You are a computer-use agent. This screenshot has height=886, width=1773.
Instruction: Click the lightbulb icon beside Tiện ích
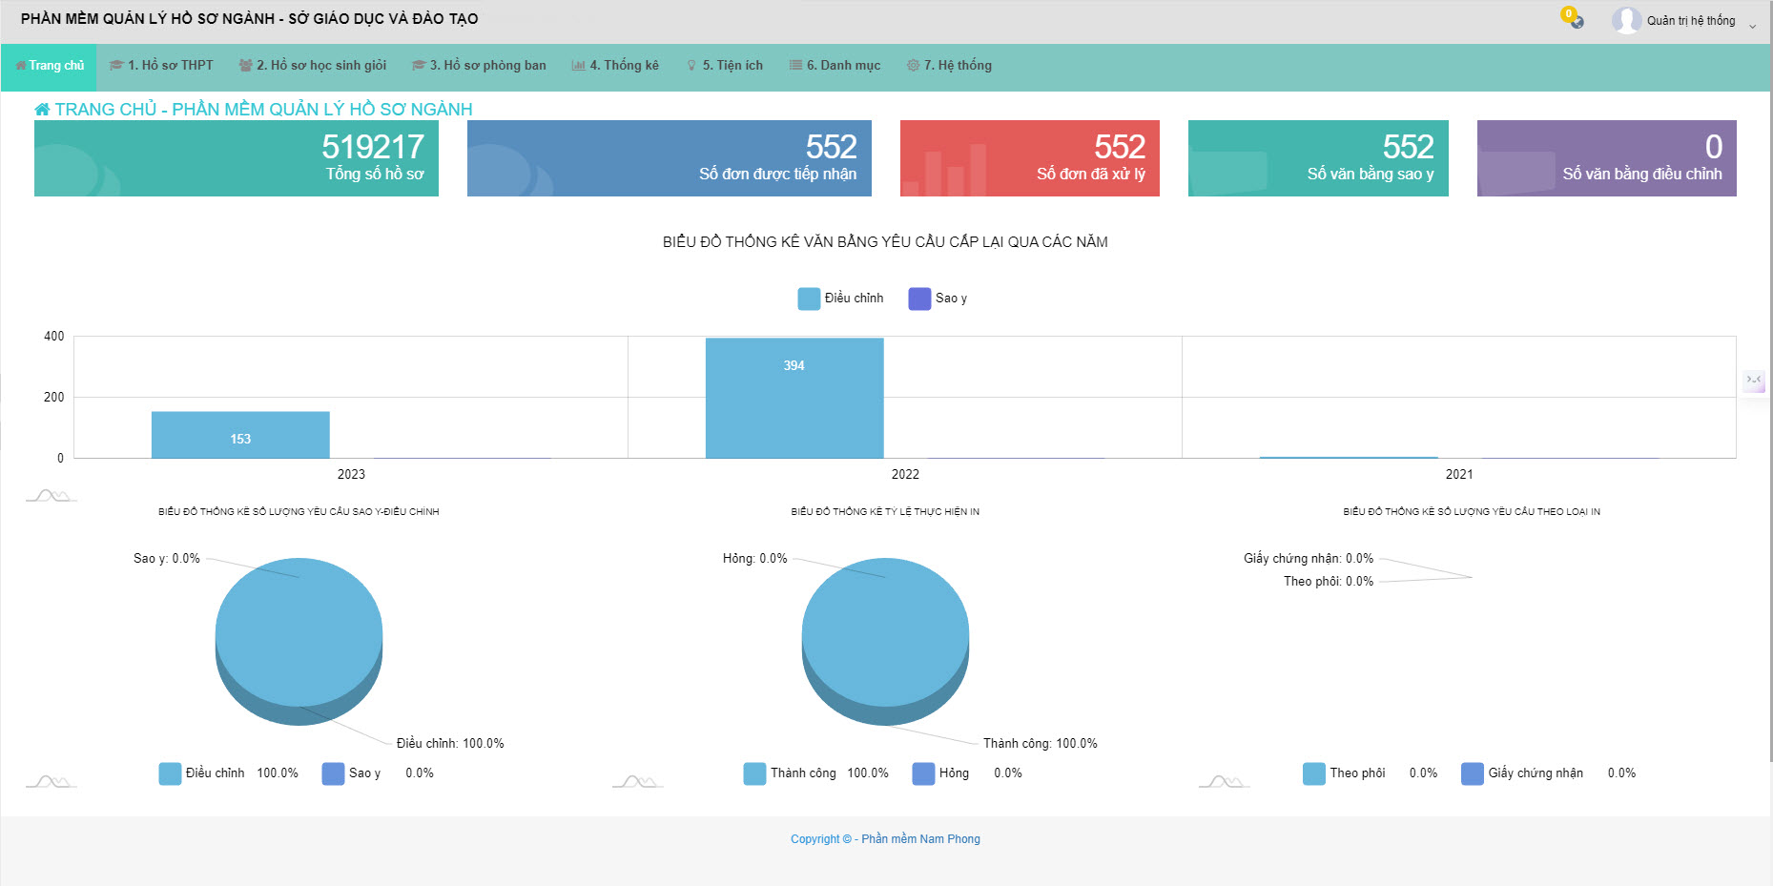[691, 66]
